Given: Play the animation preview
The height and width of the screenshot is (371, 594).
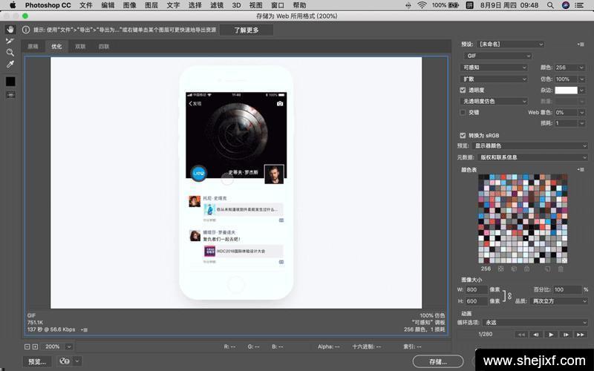Looking at the screenshot, I should (550, 335).
